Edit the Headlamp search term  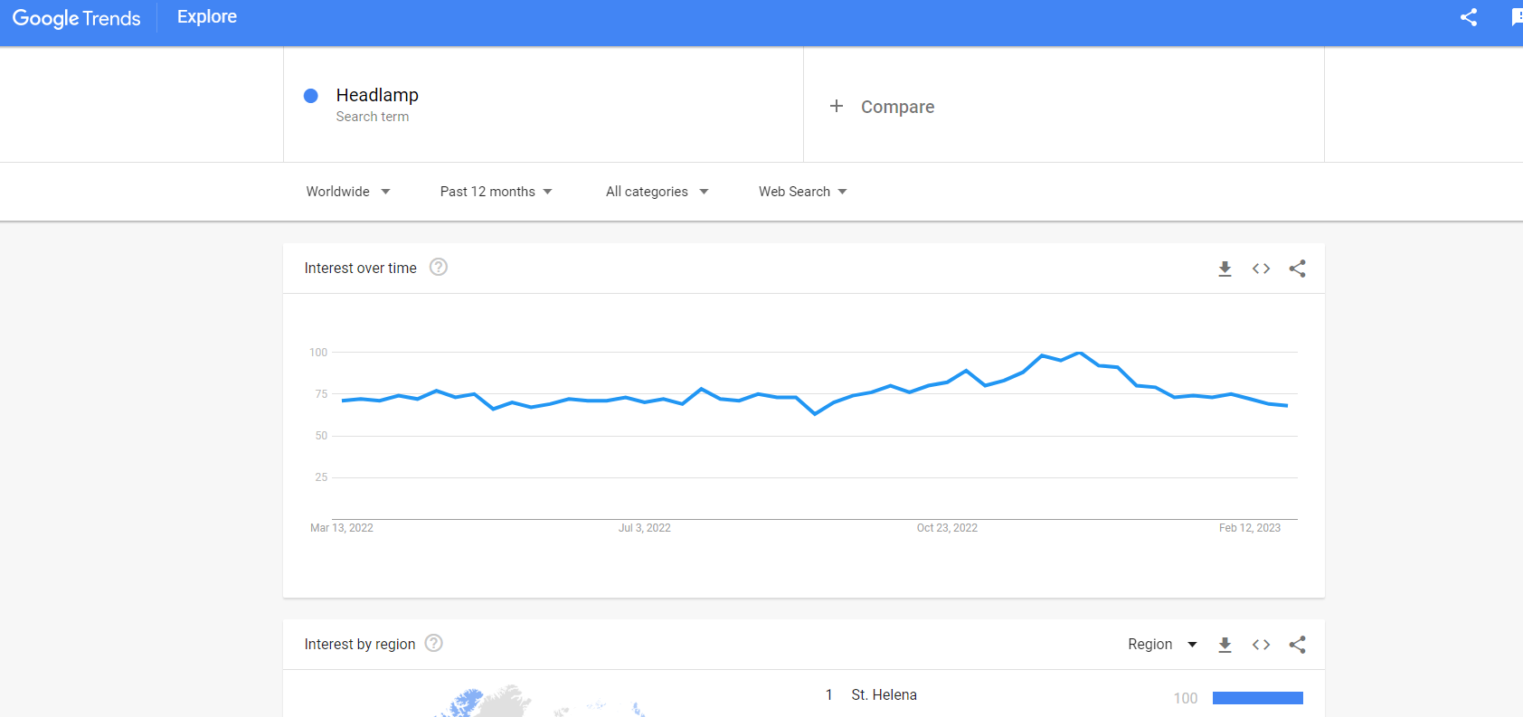tap(377, 96)
